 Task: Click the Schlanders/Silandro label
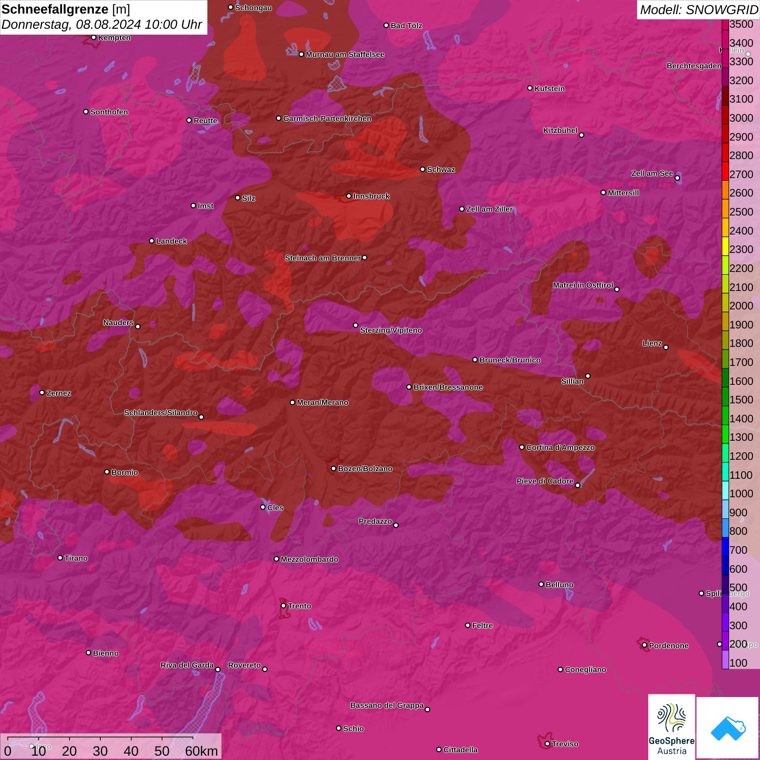161,413
